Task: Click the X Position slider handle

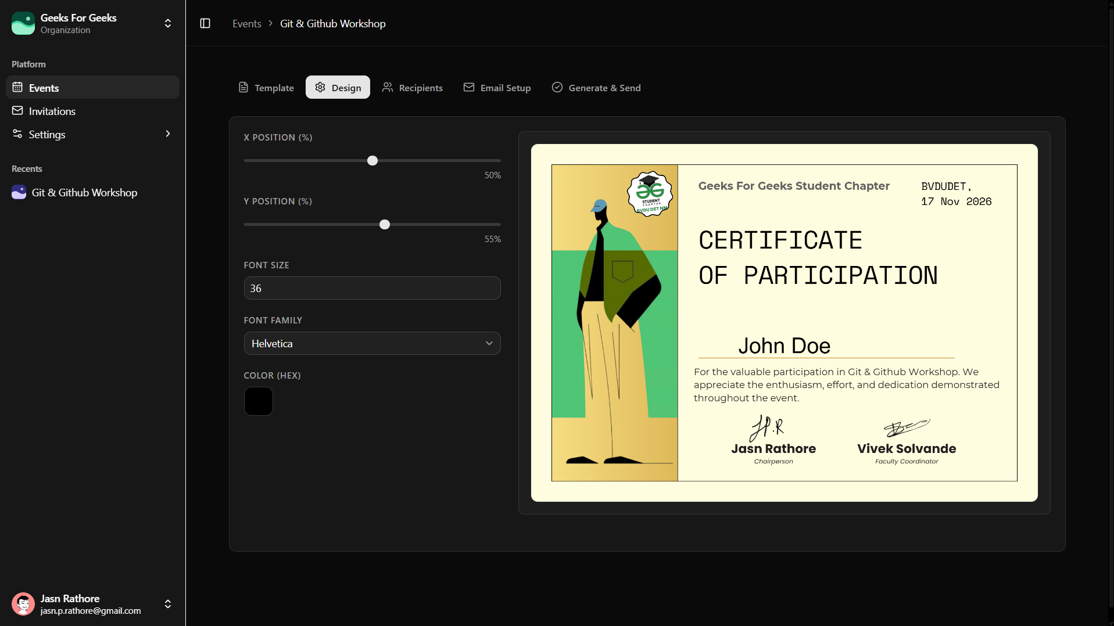Action: pos(372,160)
